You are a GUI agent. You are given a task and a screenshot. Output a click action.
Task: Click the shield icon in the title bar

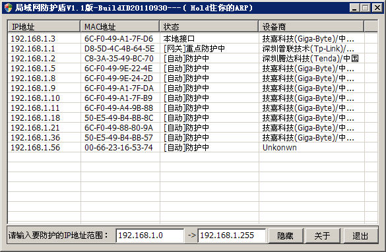pos(8,8)
